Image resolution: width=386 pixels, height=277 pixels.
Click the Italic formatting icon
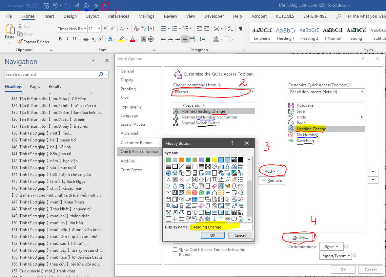68,39
